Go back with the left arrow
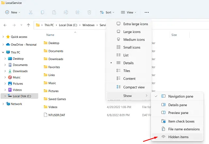Screen dimensions: 209x144 [5, 25]
